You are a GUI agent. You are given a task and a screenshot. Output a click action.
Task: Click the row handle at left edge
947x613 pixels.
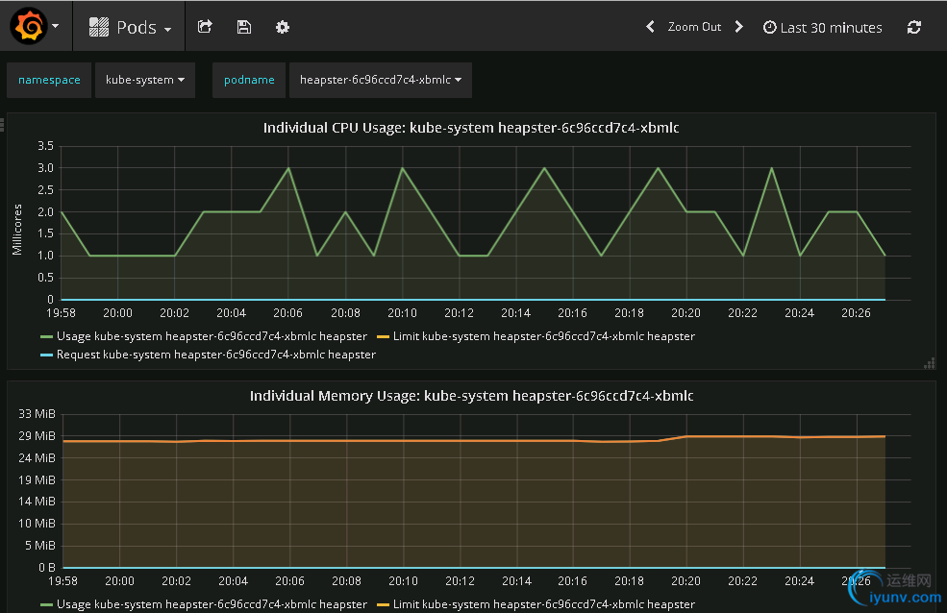point(3,124)
